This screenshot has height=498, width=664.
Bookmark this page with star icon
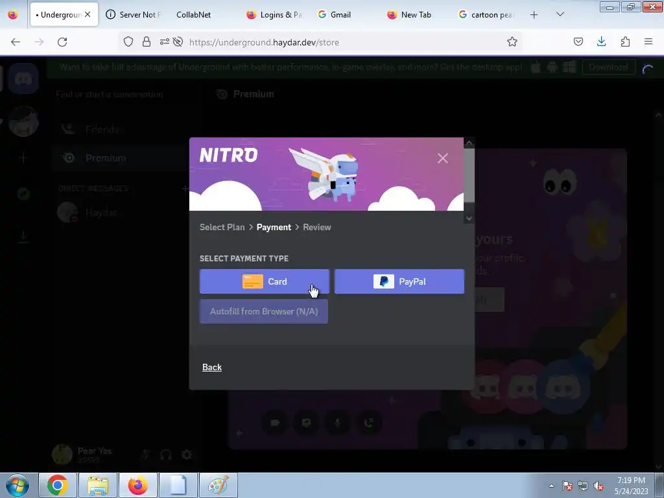512,41
